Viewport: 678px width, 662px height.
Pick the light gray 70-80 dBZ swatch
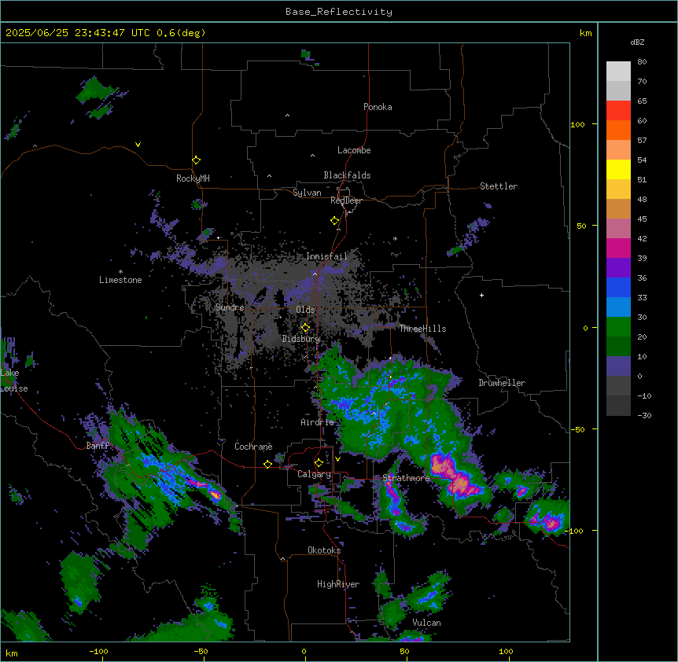pos(618,71)
